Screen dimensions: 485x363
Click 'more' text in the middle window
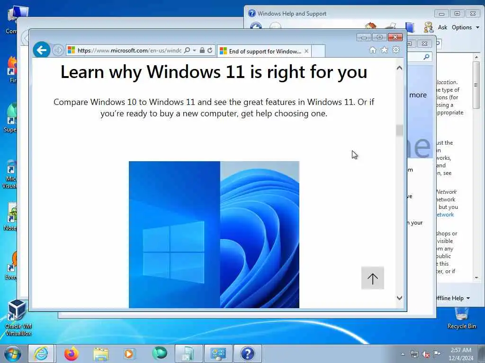(418, 95)
